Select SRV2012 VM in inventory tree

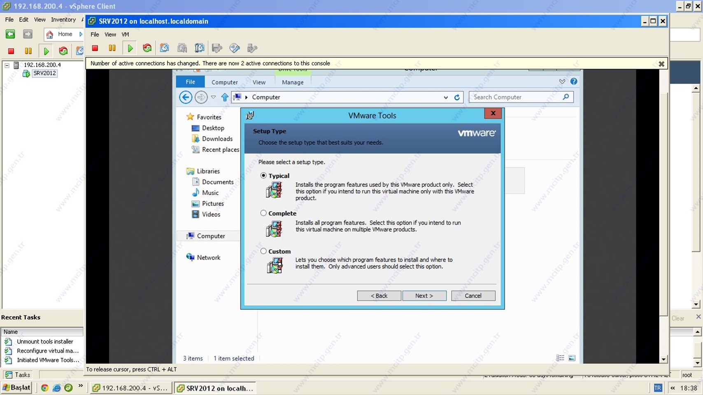pos(44,73)
